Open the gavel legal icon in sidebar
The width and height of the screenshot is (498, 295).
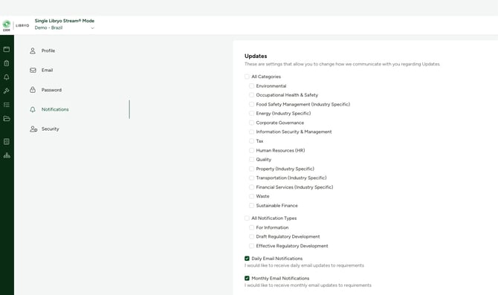[x=7, y=91]
